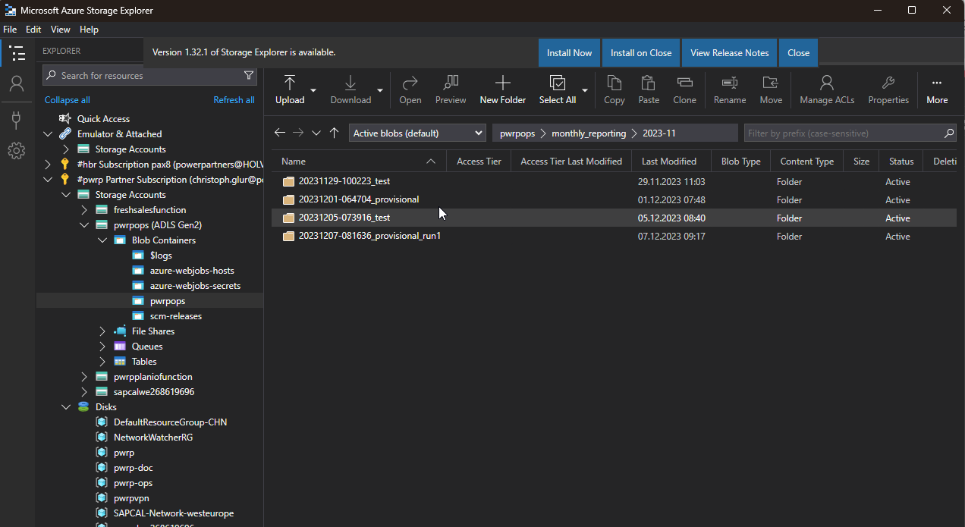Open the View menu
Viewport: 965px width, 527px height.
click(61, 30)
